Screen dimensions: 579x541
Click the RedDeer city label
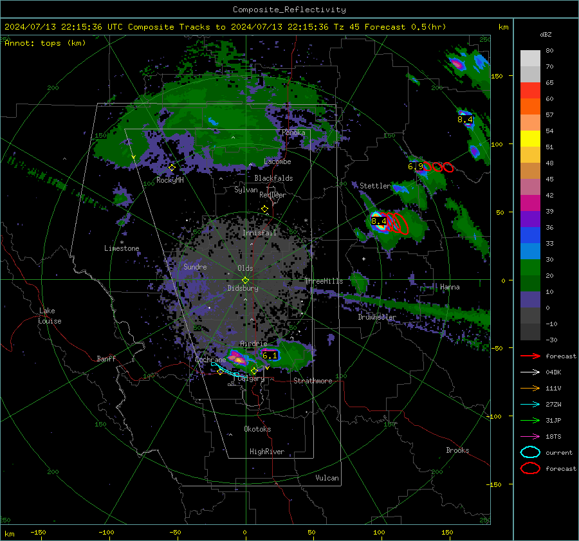pos(273,195)
